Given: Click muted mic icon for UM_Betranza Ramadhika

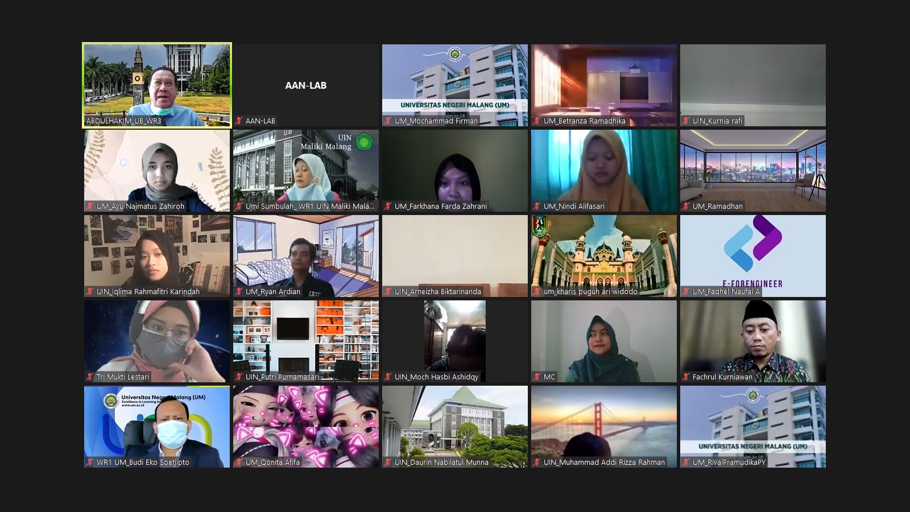Looking at the screenshot, I should [537, 121].
